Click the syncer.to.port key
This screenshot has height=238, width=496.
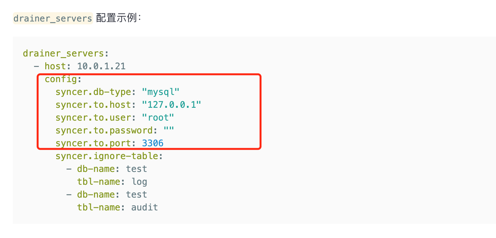tap(93, 143)
